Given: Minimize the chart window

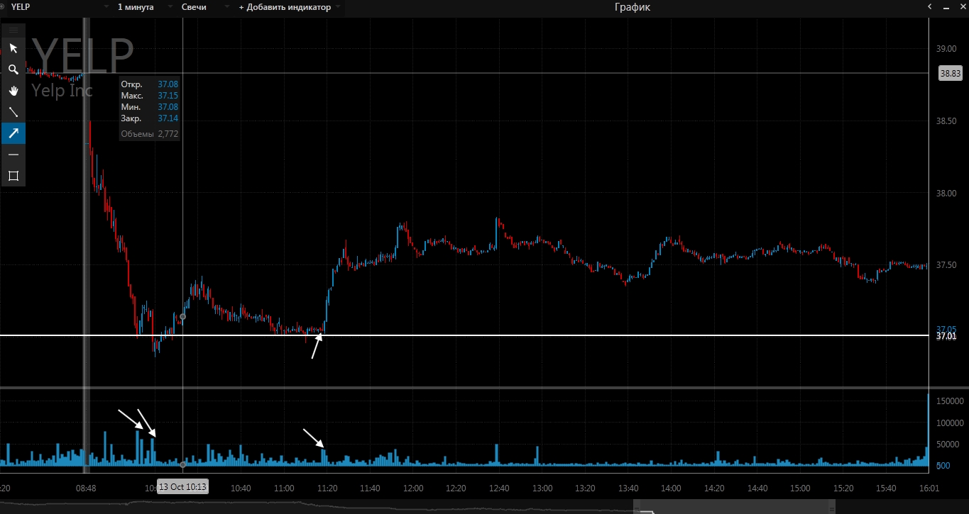Looking at the screenshot, I should click(x=946, y=7).
